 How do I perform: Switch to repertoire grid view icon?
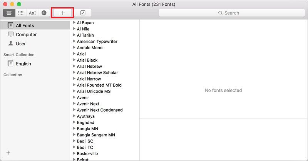coord(21,13)
